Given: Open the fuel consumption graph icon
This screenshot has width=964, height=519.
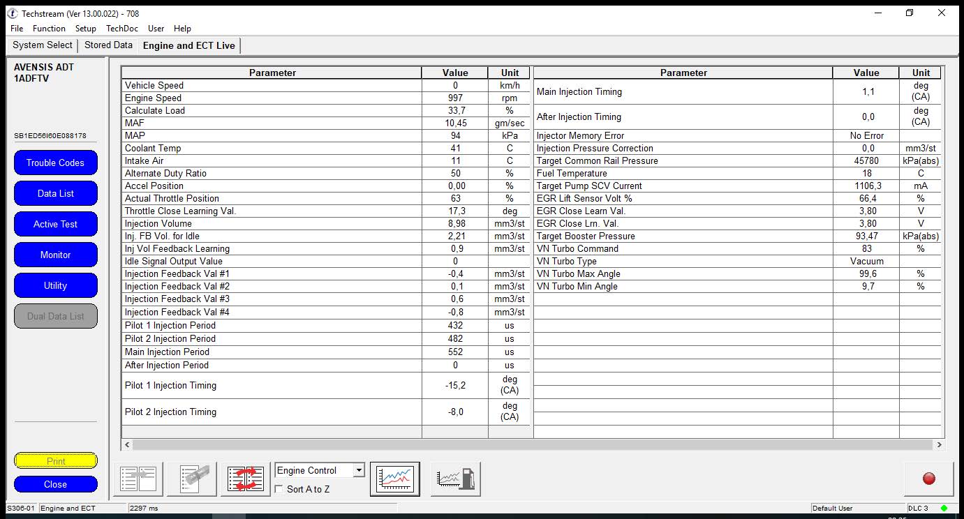Looking at the screenshot, I should 455,479.
